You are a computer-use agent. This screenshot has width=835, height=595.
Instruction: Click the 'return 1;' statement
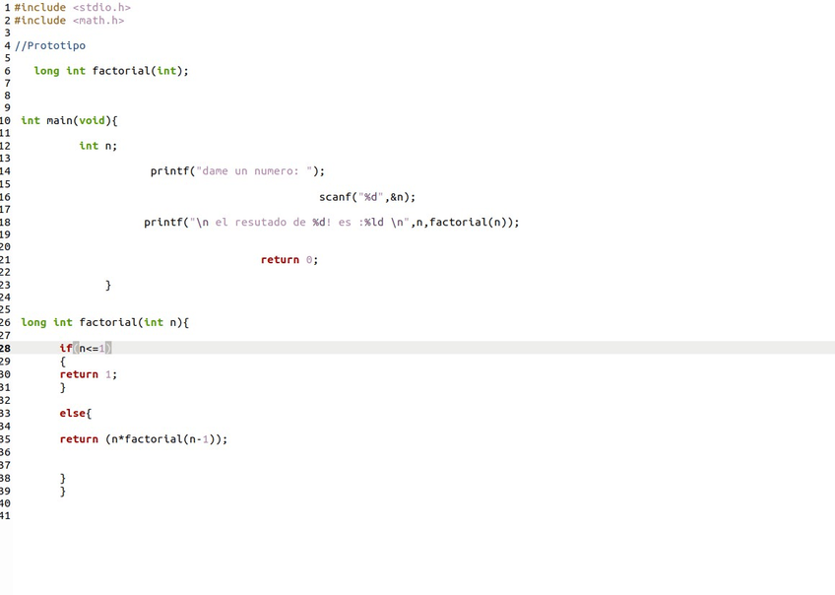click(88, 374)
